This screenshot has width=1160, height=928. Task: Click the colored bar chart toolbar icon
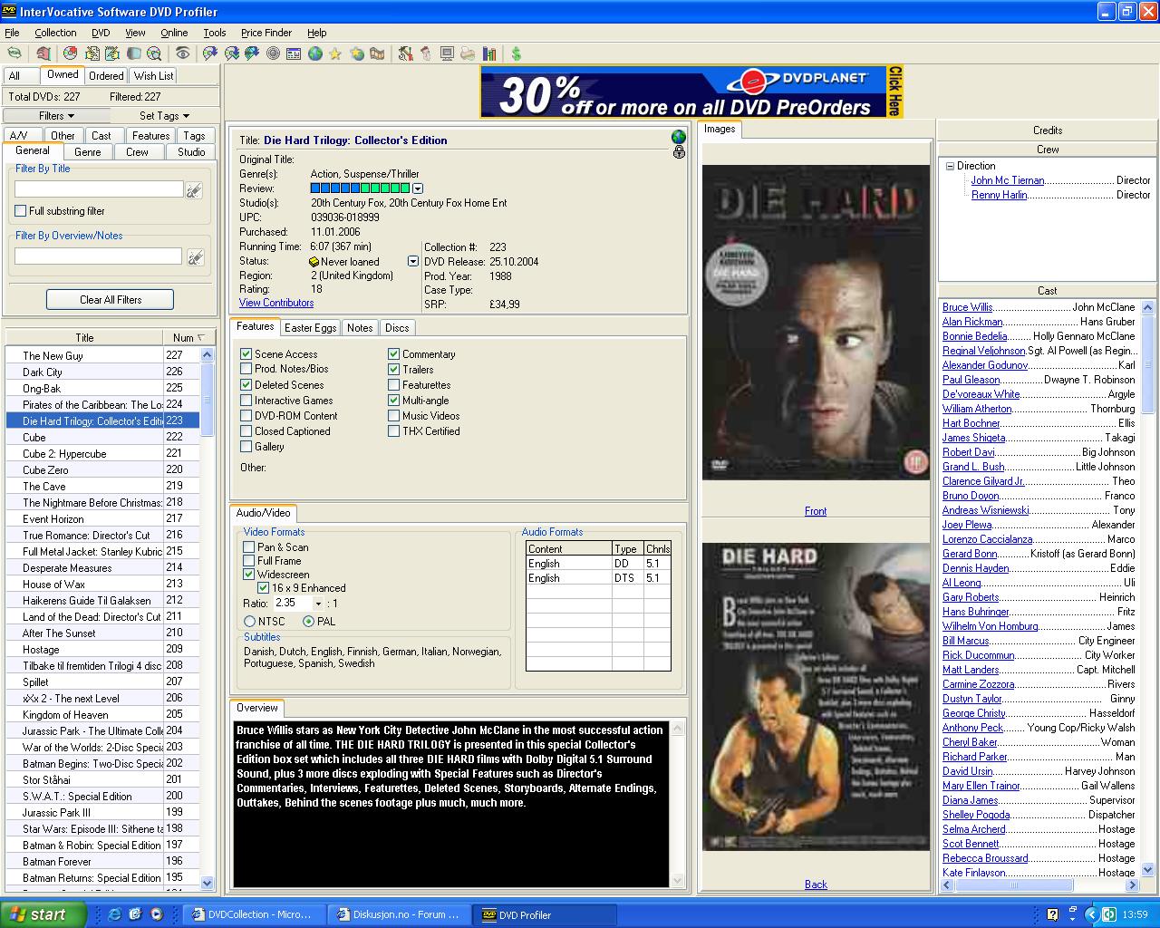(x=489, y=53)
